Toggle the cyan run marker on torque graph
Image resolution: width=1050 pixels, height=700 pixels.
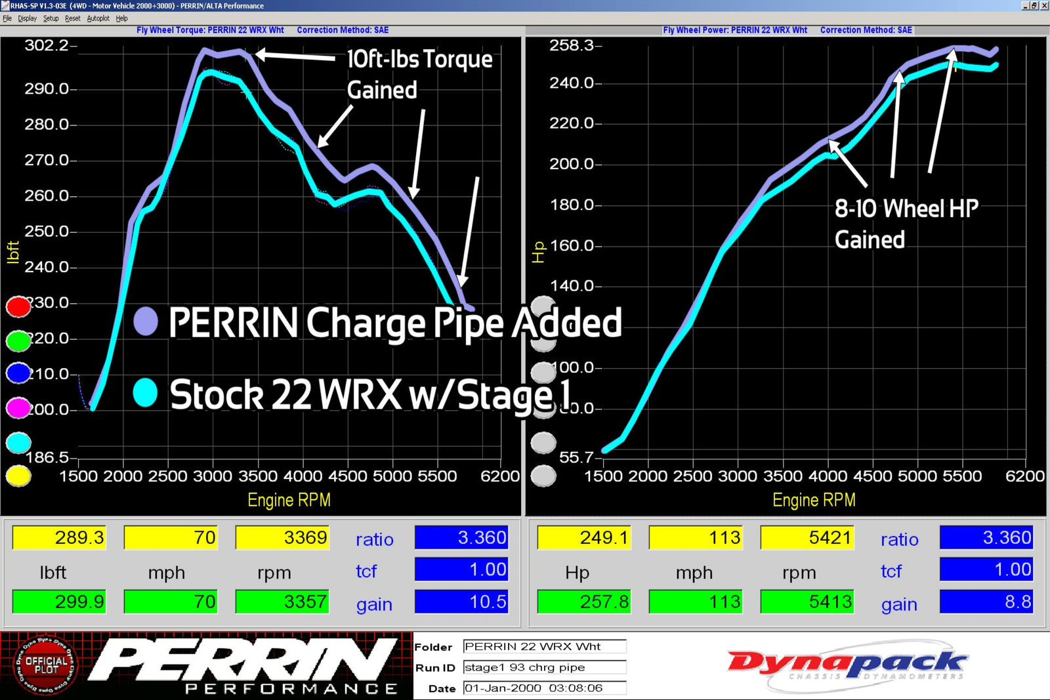(18, 443)
